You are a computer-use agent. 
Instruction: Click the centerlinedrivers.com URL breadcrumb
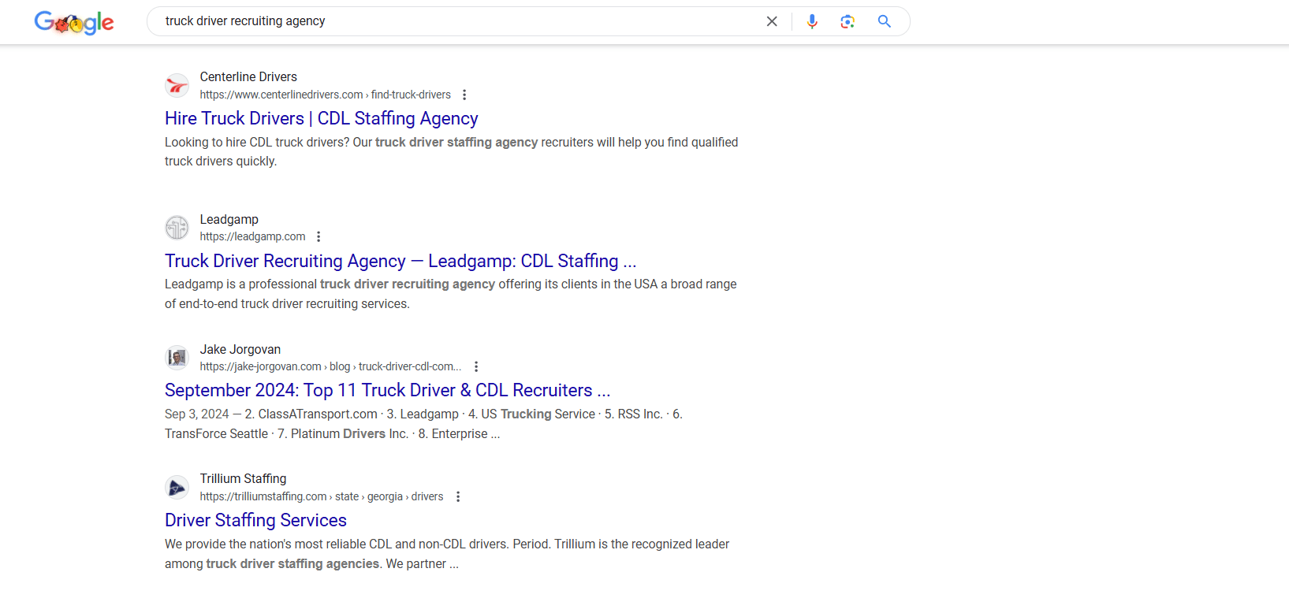click(325, 95)
